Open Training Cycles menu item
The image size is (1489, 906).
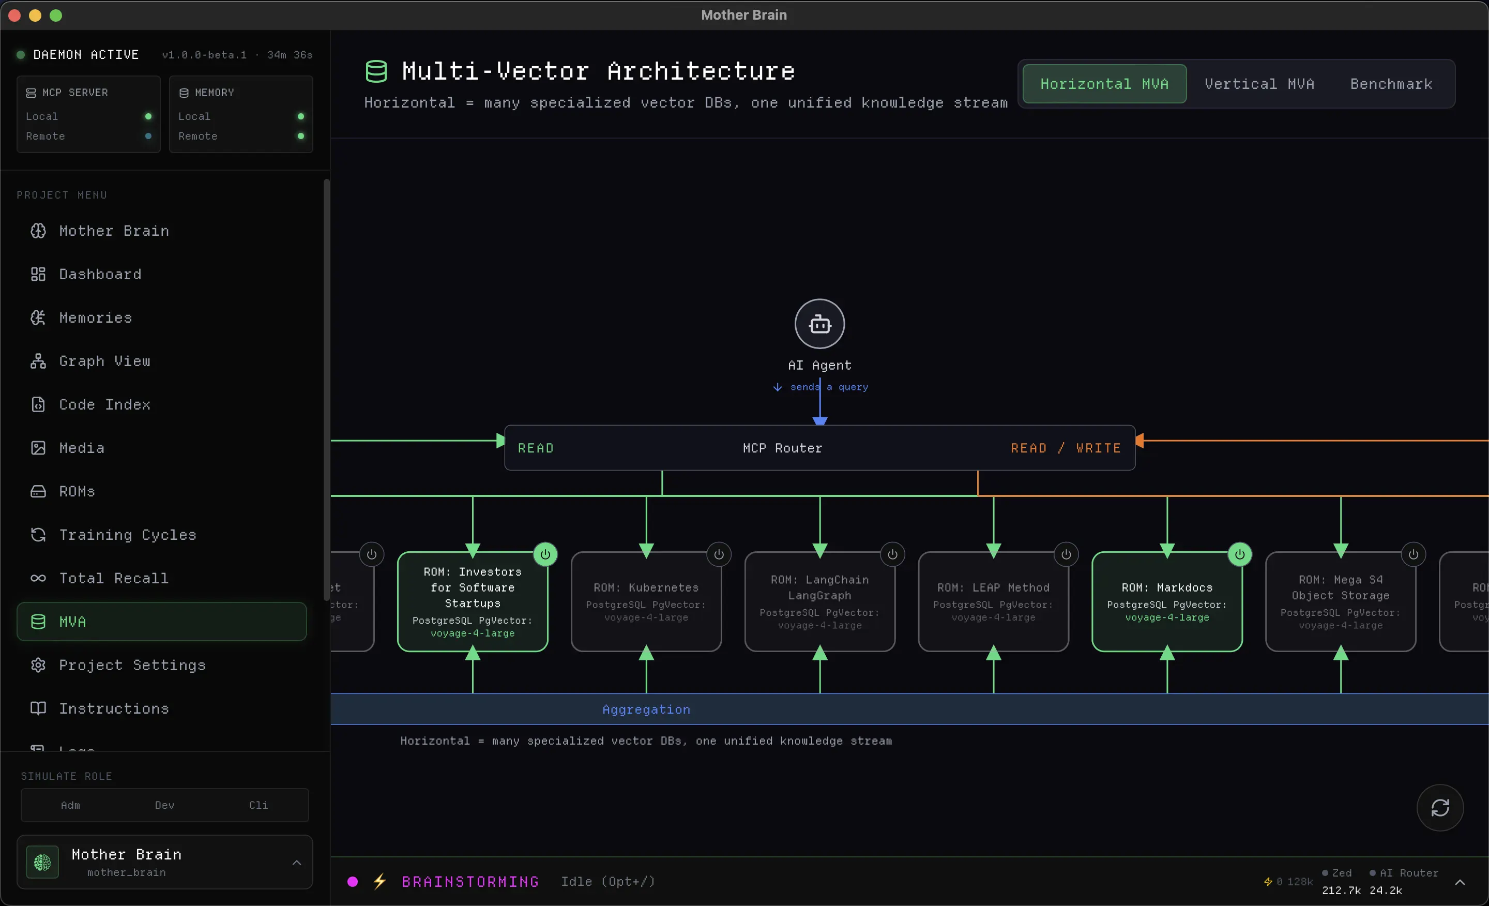[x=161, y=535]
